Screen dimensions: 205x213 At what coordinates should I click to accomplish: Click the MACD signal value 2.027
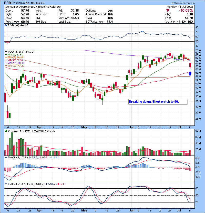(43, 158)
